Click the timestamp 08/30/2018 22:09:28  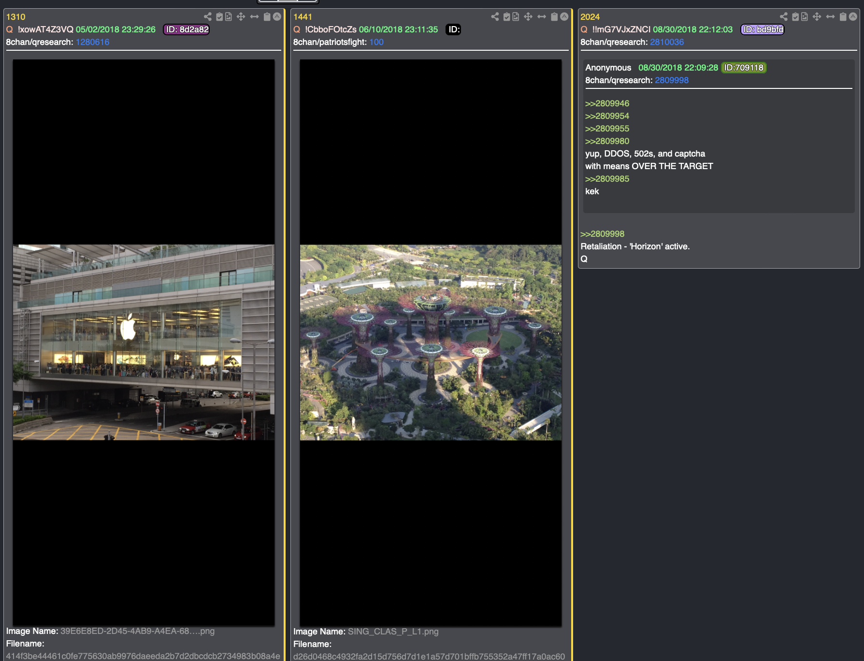point(678,68)
